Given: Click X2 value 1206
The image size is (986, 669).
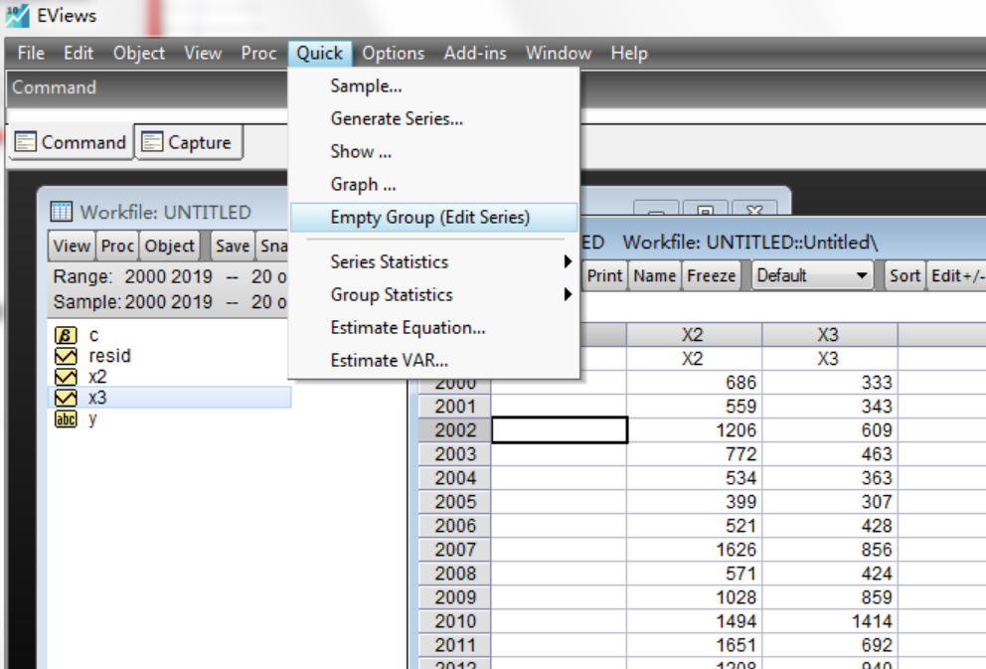Looking at the screenshot, I should (x=694, y=430).
